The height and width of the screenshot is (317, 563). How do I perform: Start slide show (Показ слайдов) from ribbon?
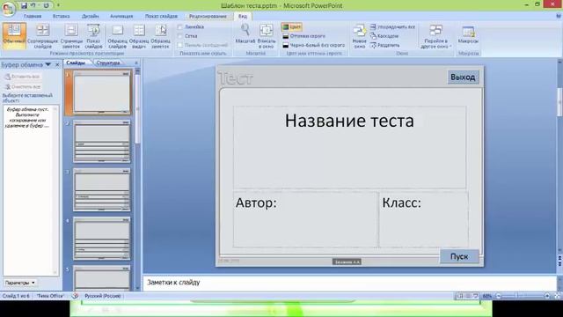tap(93, 35)
